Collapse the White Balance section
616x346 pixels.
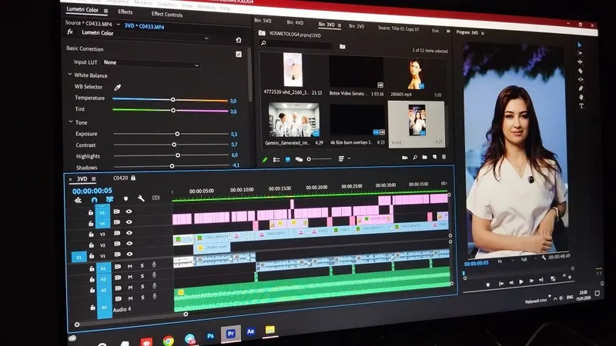69,74
